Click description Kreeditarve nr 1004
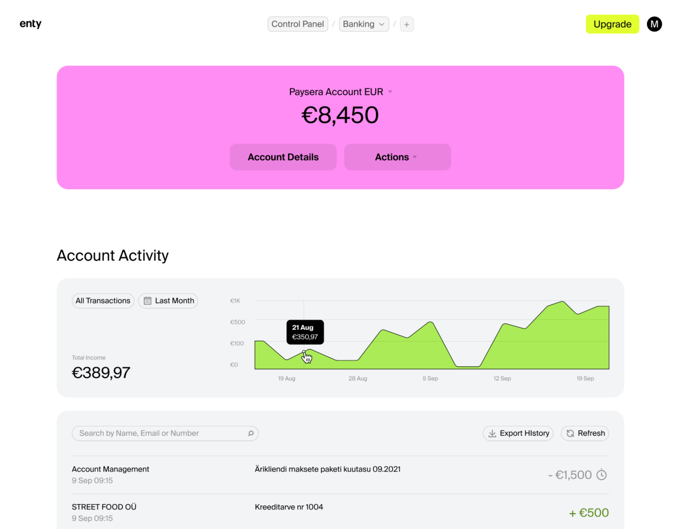The height and width of the screenshot is (529, 681). pyautogui.click(x=289, y=507)
